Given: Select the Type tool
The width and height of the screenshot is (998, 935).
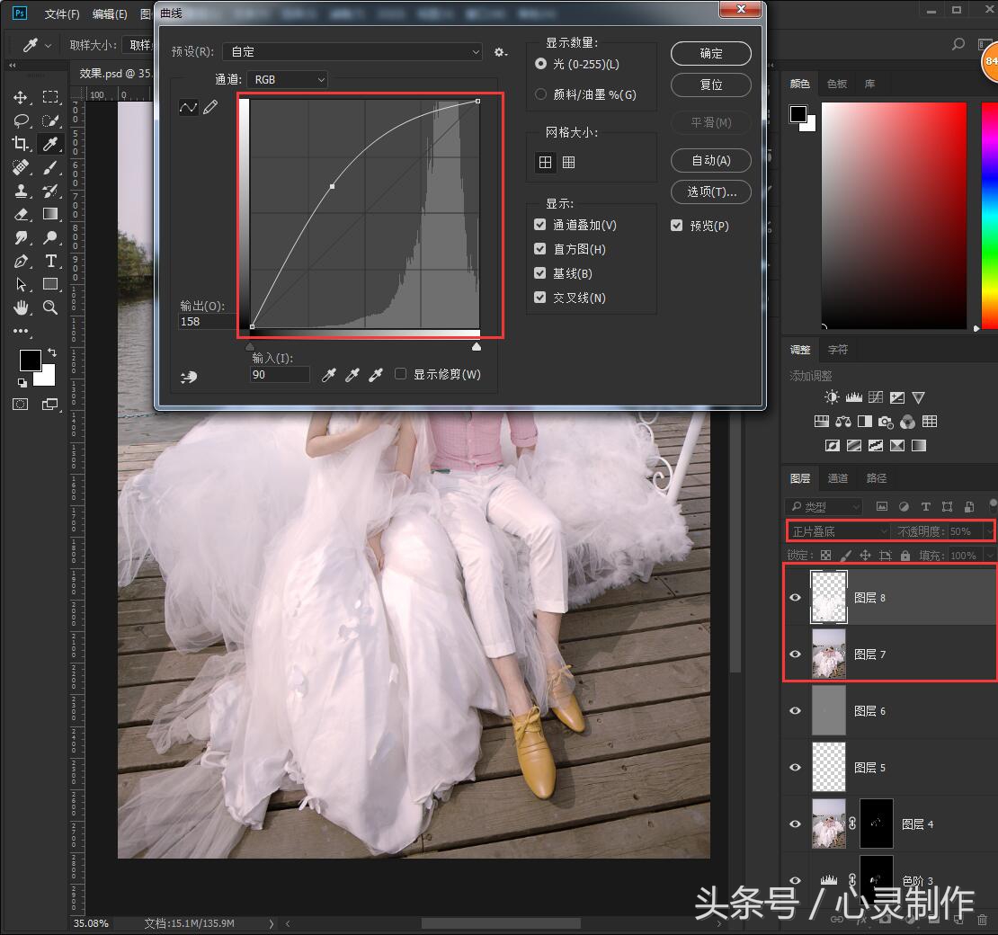Looking at the screenshot, I should (51, 261).
